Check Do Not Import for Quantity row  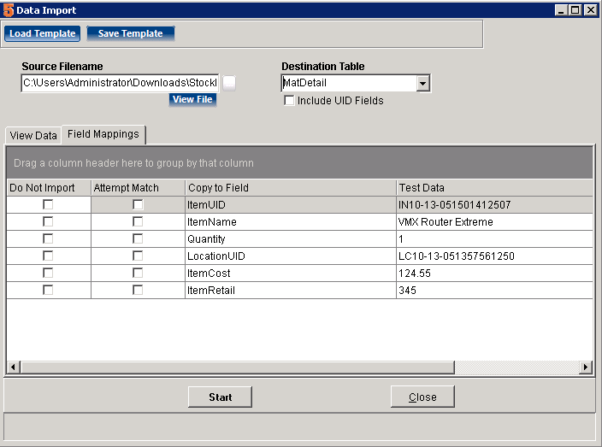[48, 238]
